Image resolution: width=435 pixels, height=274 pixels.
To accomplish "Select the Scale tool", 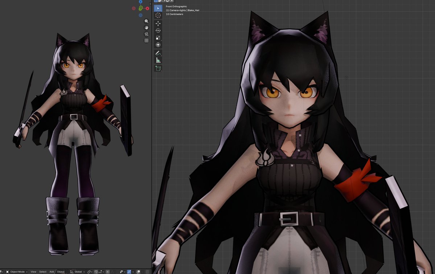I will point(158,38).
